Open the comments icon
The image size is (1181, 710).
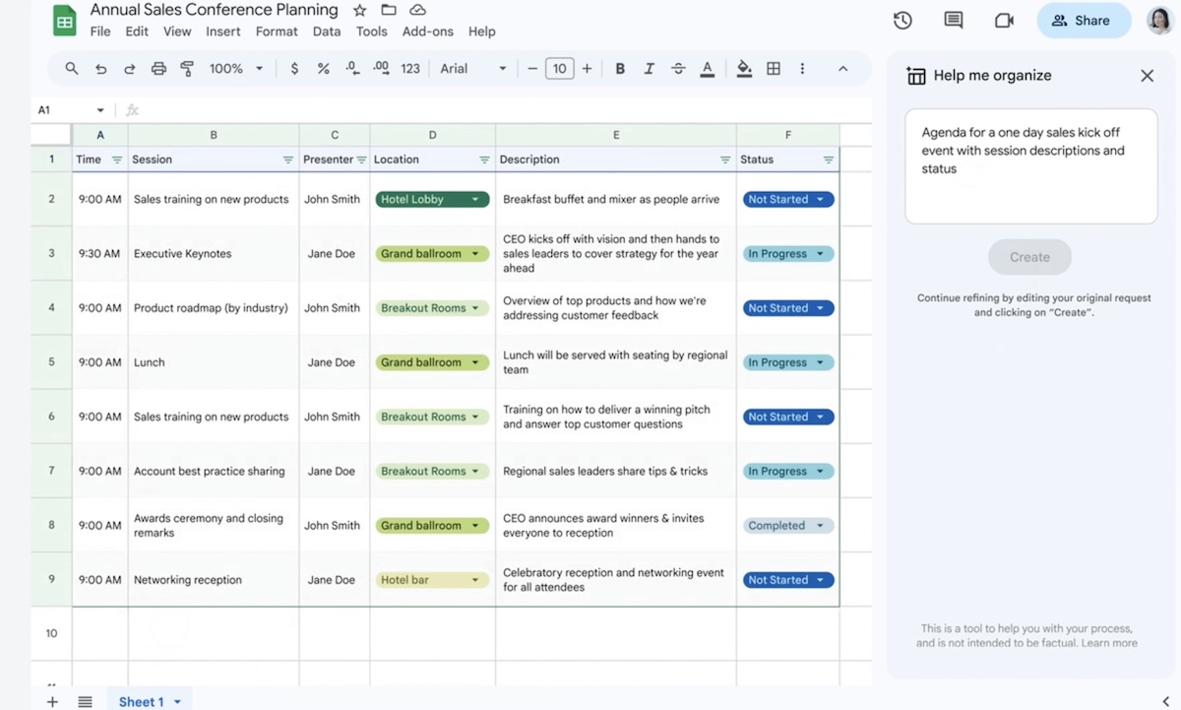953,21
